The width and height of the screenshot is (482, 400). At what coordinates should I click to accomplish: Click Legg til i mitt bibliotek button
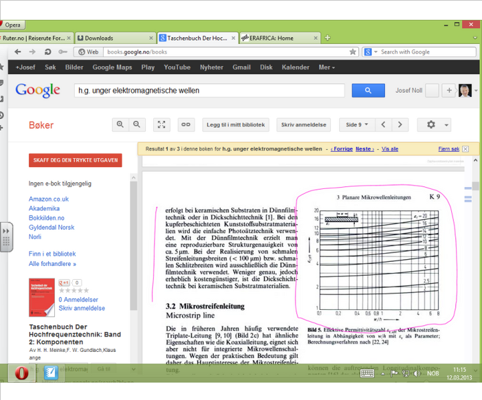tap(235, 125)
